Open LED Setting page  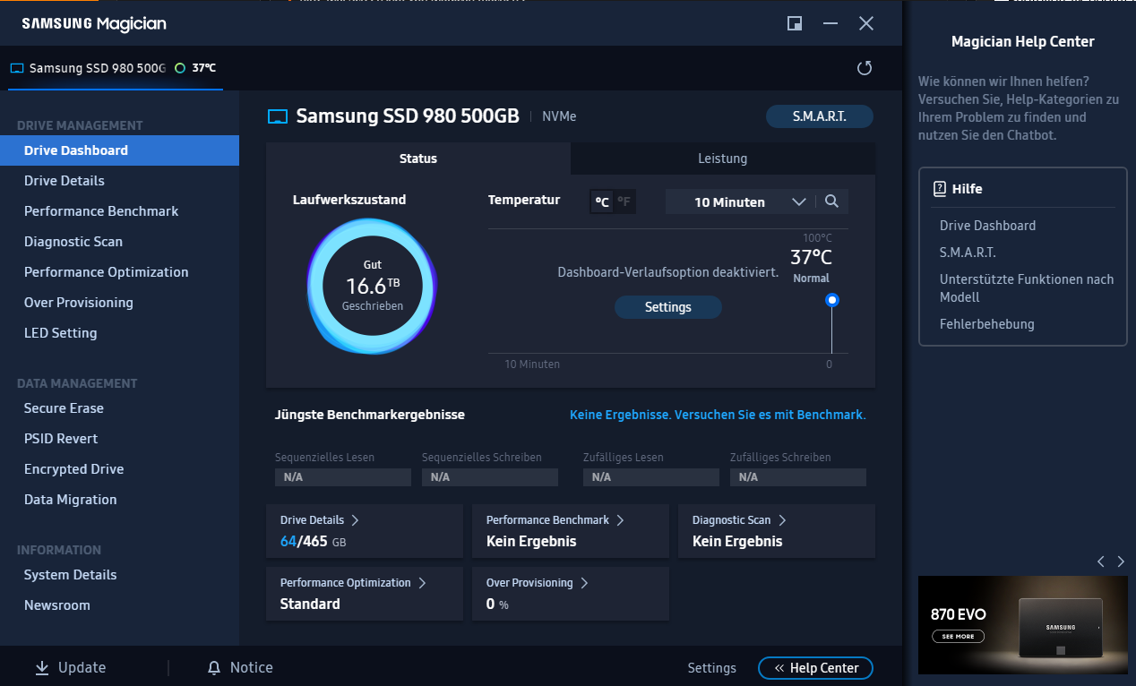(119, 333)
